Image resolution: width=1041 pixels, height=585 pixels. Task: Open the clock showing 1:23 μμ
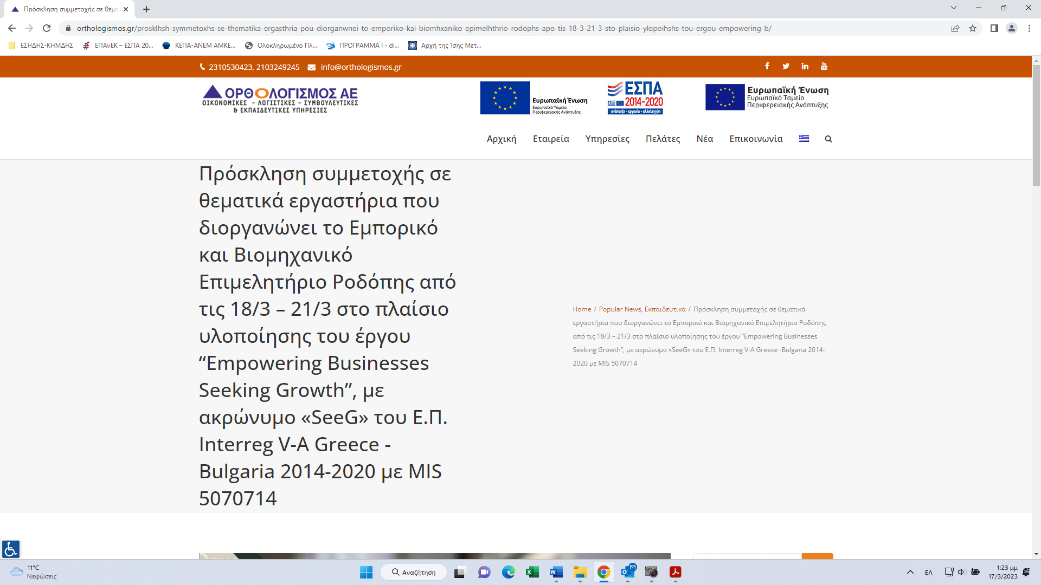pyautogui.click(x=1003, y=573)
